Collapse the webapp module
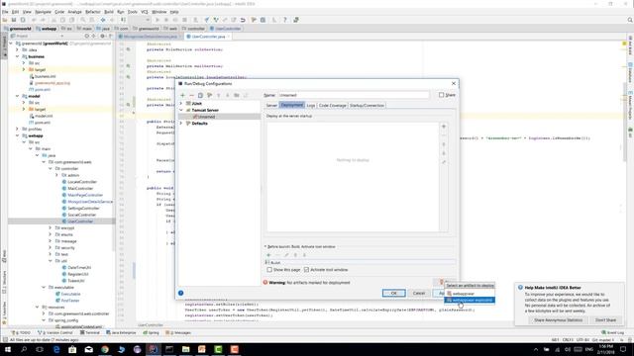The image size is (634, 356). [x=17, y=135]
